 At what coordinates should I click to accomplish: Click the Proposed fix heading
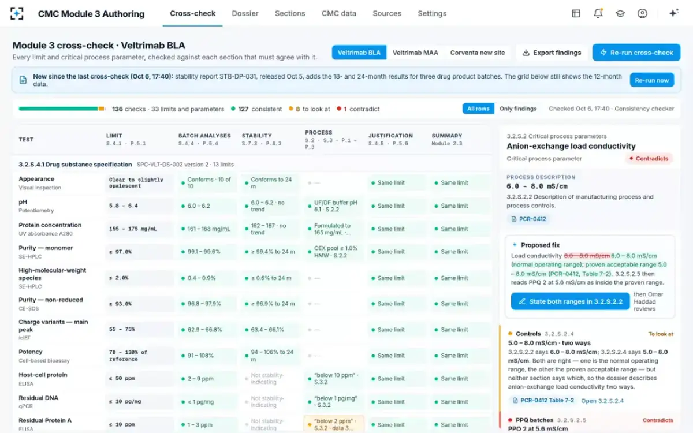click(x=540, y=245)
